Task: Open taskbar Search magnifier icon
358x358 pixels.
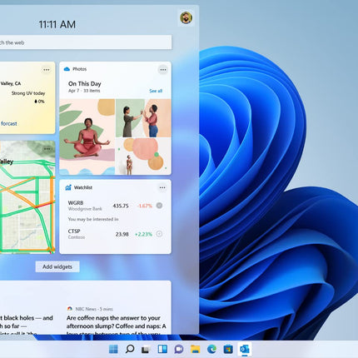Action: tap(130, 349)
